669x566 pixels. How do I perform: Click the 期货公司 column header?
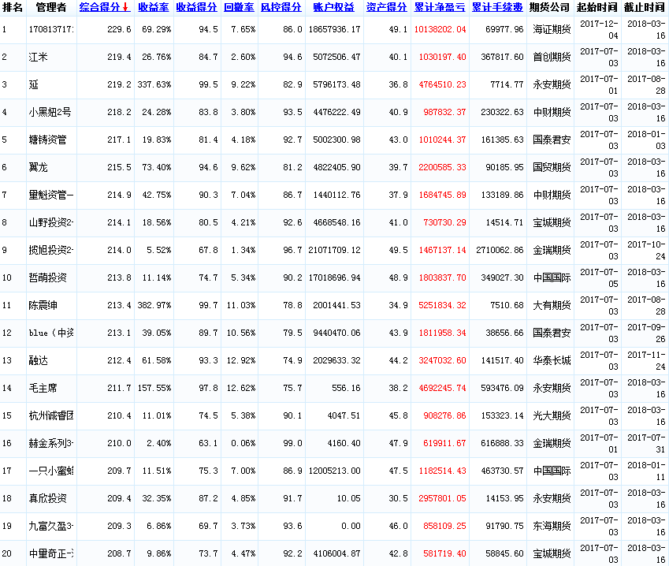click(x=549, y=7)
